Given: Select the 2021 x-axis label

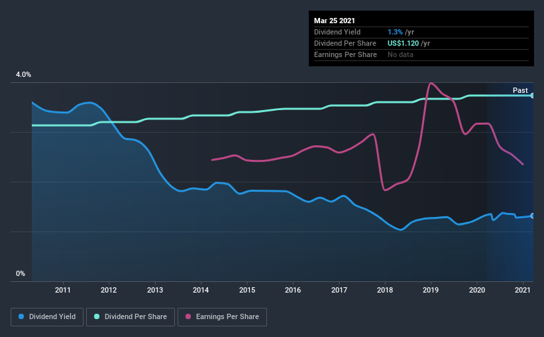Looking at the screenshot, I should [523, 290].
